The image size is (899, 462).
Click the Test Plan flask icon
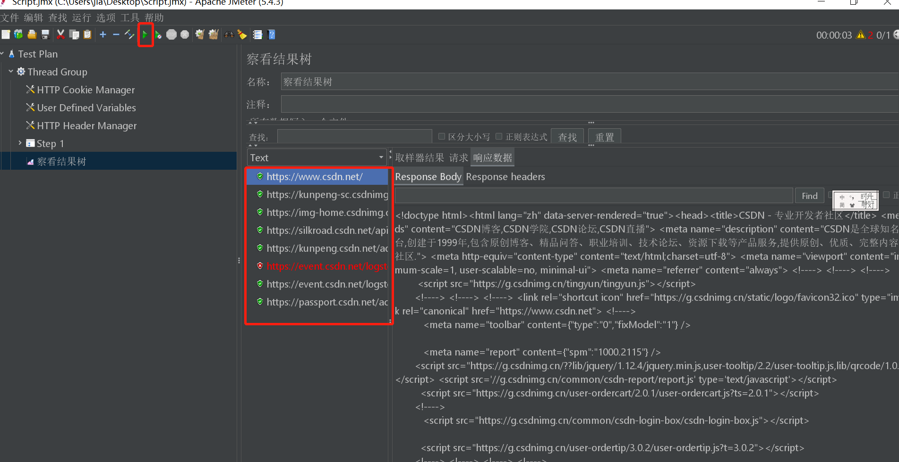point(12,54)
